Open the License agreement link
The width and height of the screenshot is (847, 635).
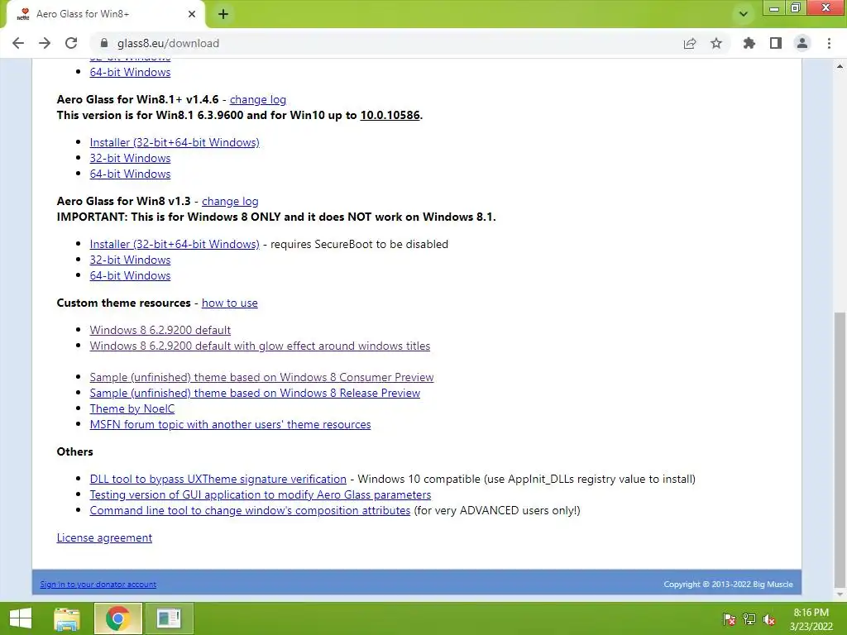click(x=104, y=537)
